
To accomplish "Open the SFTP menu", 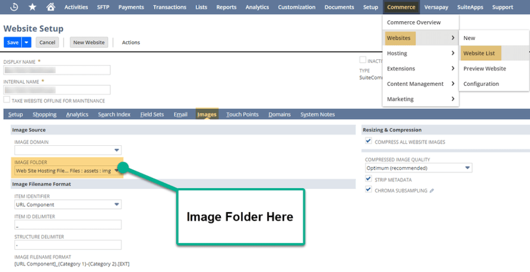I will pos(103,7).
